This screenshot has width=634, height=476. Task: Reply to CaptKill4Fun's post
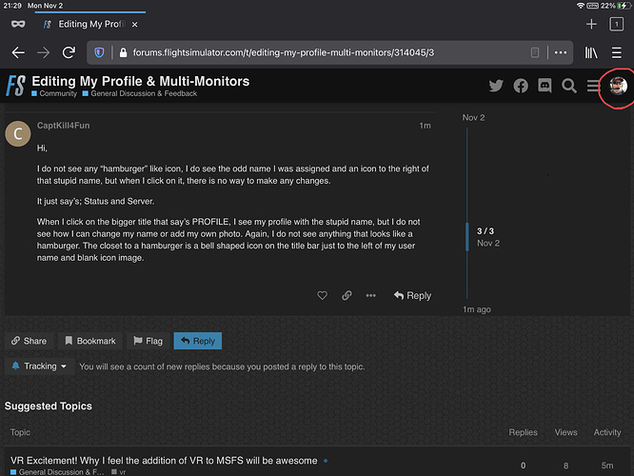coord(412,296)
